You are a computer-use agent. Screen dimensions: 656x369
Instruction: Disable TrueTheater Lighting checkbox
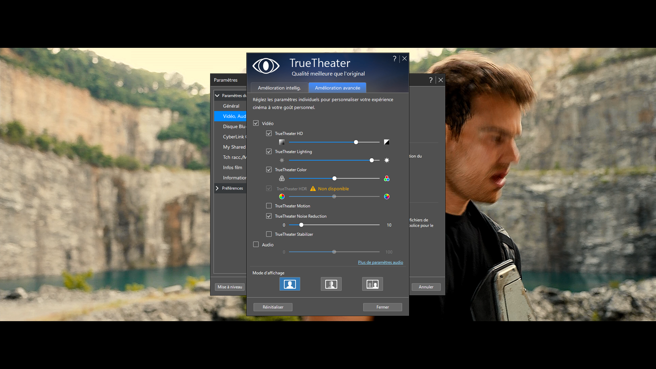(269, 151)
